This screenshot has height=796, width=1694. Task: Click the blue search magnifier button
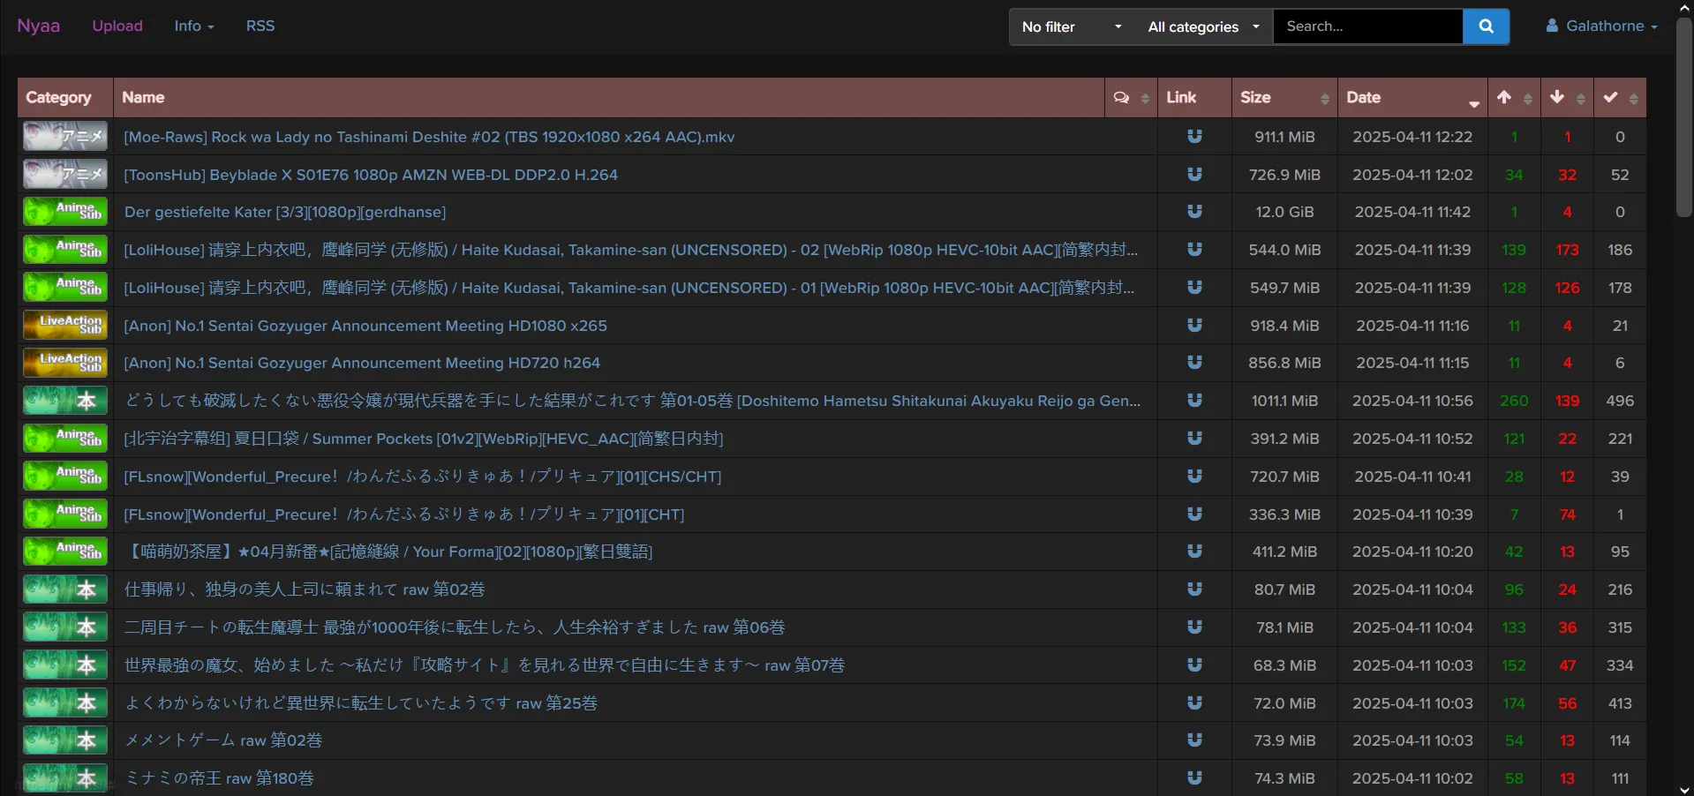click(1486, 26)
